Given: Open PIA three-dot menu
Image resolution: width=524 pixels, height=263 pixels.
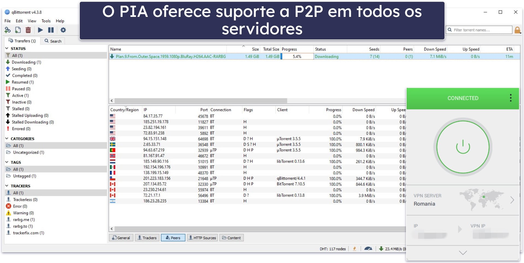Looking at the screenshot, I should pyautogui.click(x=510, y=98).
